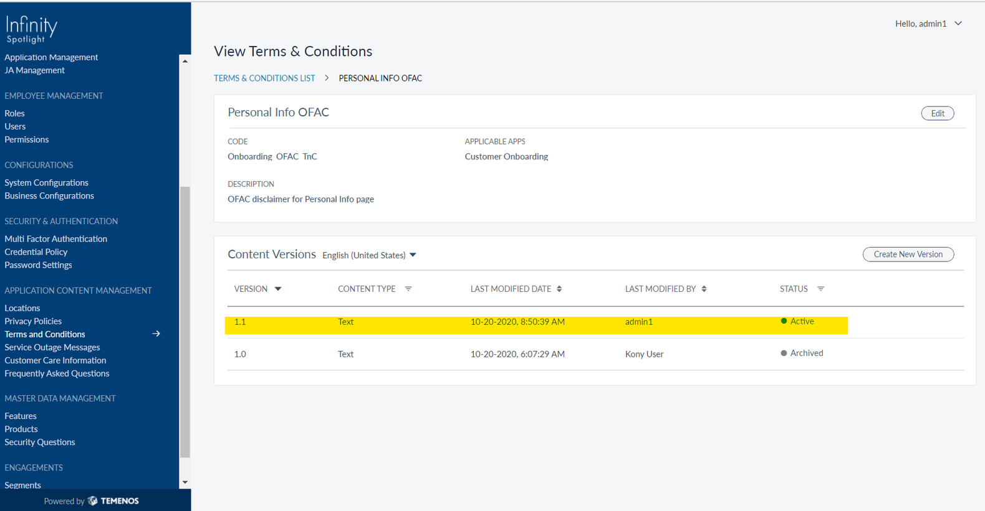Screen dimensions: 985x511
Task: Click the Edit button
Action: click(937, 113)
